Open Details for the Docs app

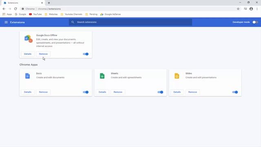(28, 92)
